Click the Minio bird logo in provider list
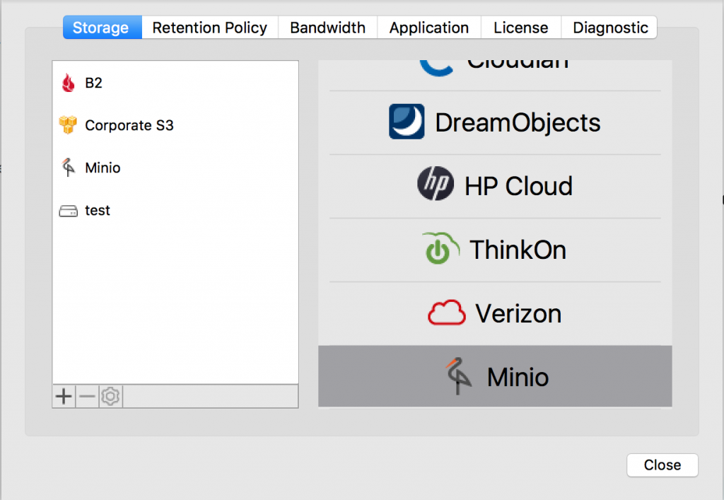The image size is (724, 500). click(x=458, y=376)
